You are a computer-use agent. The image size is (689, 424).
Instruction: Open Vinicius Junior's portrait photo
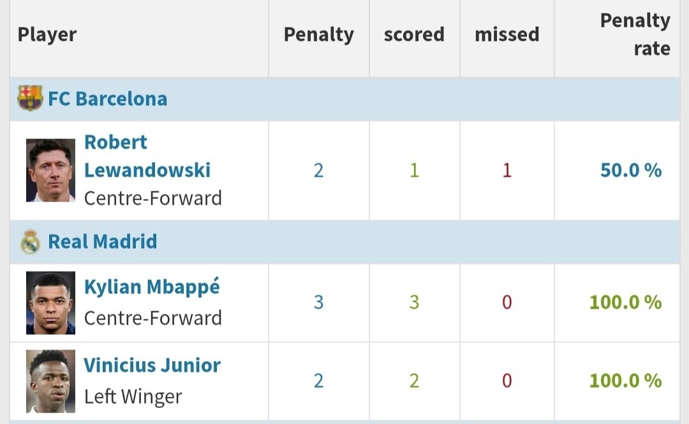pos(50,381)
